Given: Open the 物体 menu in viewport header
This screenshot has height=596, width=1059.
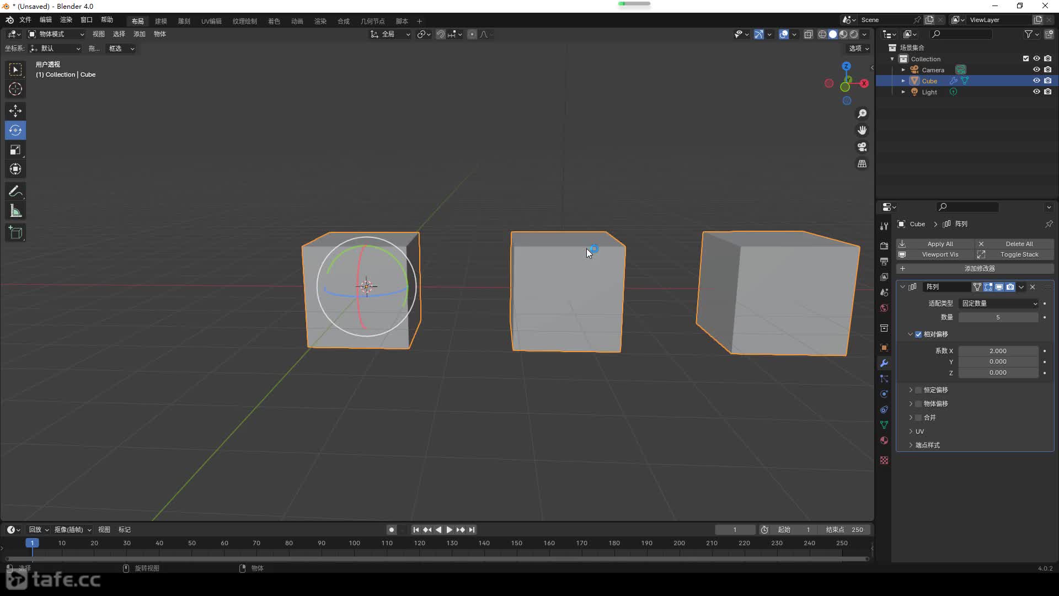Looking at the screenshot, I should tap(160, 34).
